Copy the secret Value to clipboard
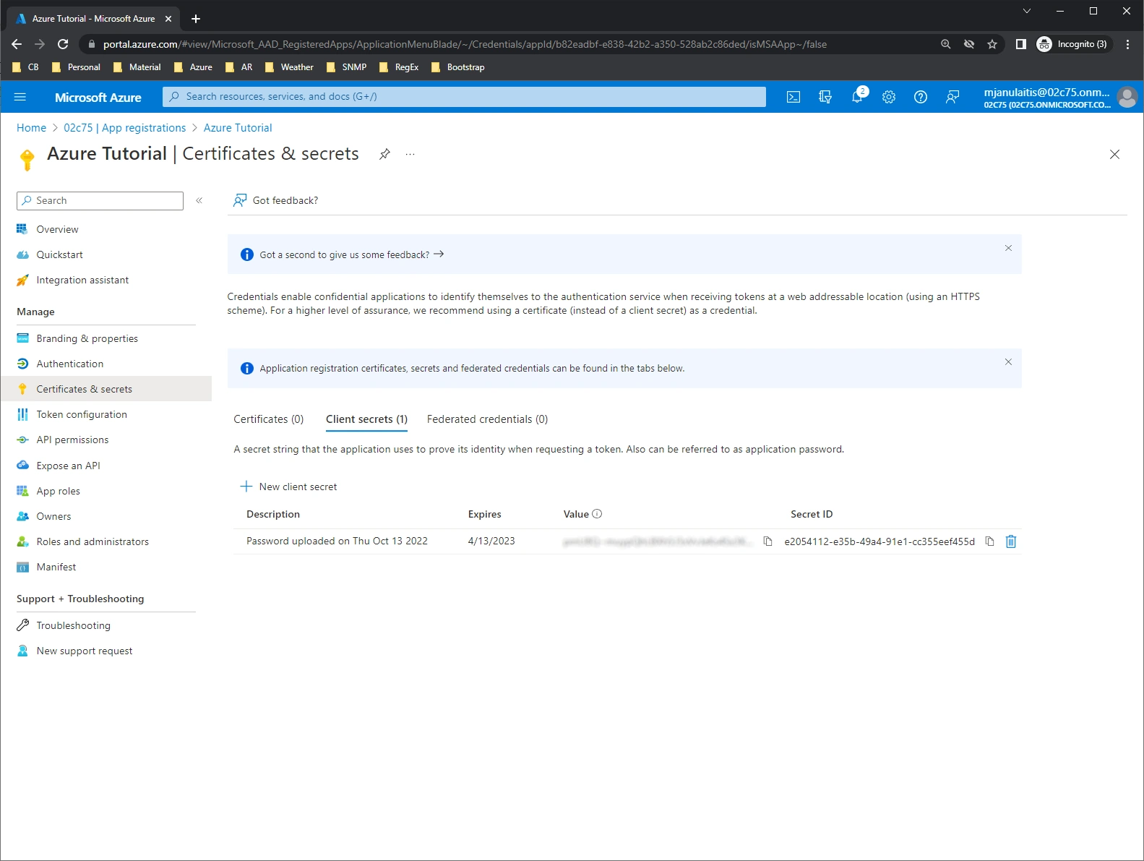Viewport: 1144px width, 861px height. (x=767, y=541)
